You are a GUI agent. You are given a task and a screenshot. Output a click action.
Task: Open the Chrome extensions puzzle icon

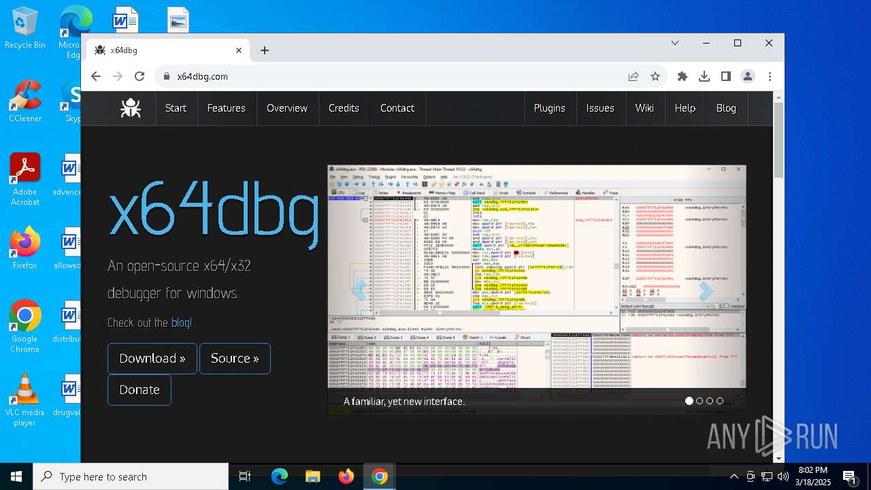(x=683, y=76)
